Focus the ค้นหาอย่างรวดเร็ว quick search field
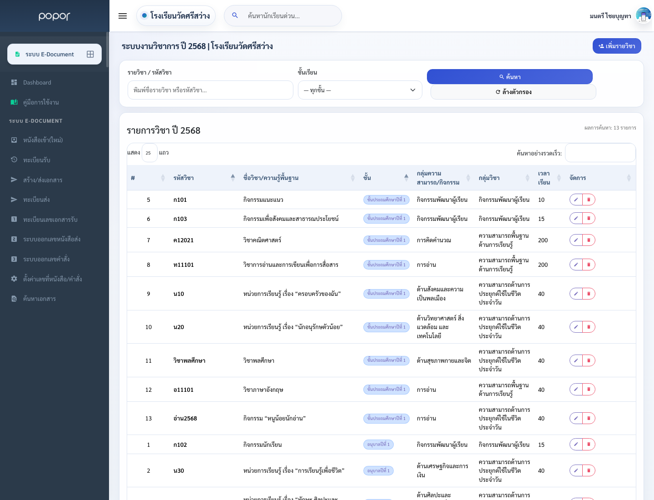Screen dimensions: 654x500 600,153
